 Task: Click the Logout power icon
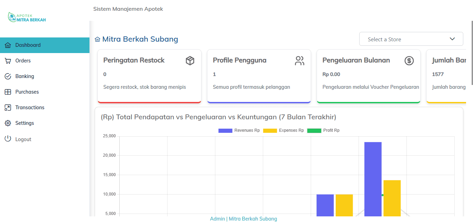(x=8, y=139)
